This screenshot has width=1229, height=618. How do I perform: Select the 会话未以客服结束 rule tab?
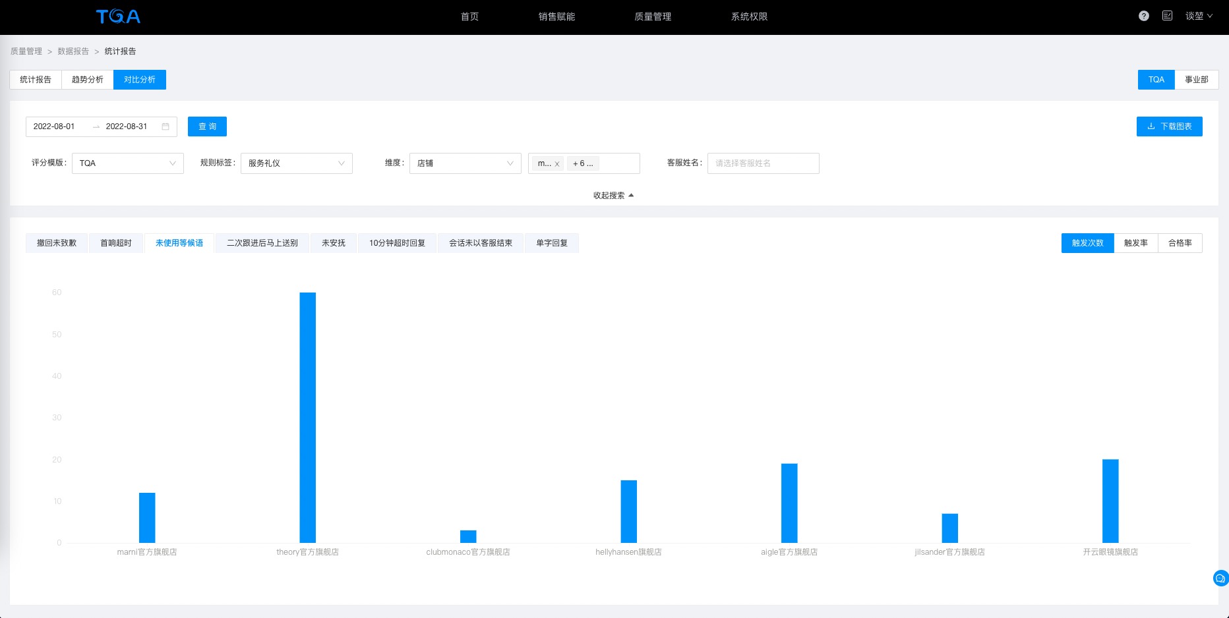coord(481,243)
